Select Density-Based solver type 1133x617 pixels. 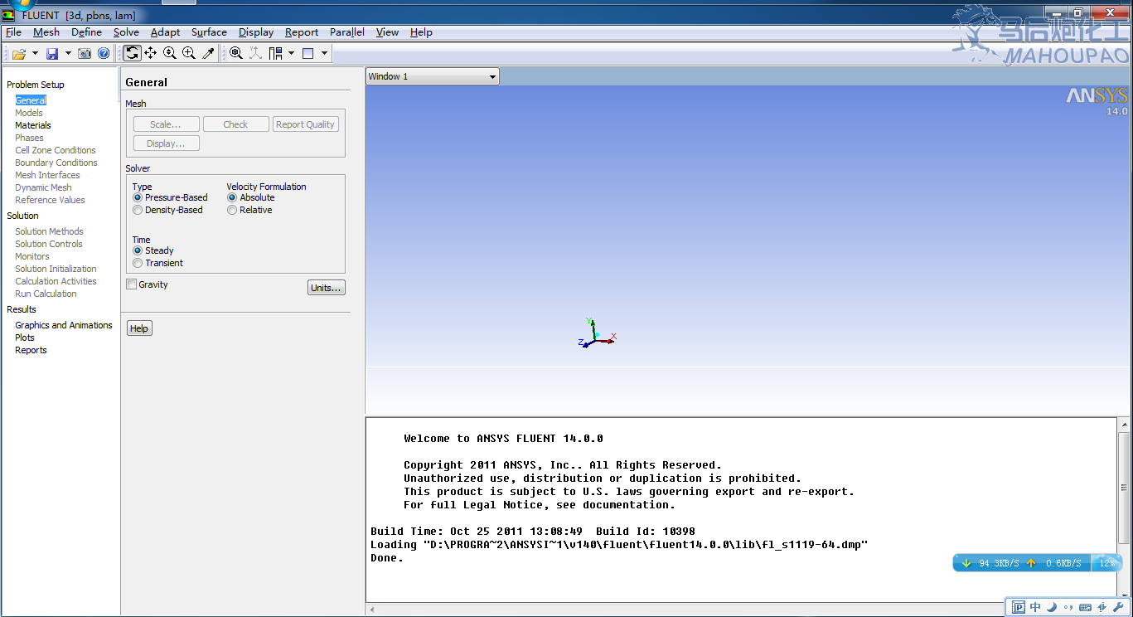tap(168, 210)
